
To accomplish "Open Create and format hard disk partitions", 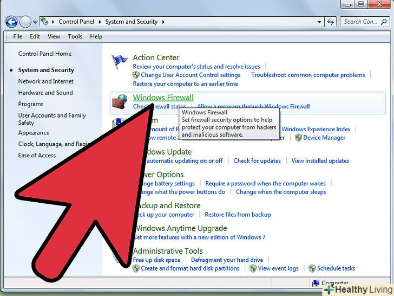I will pos(190,268).
